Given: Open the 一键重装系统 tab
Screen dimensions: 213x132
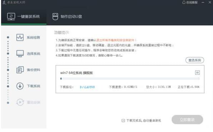Looking at the screenshot, I should pos(24,16).
